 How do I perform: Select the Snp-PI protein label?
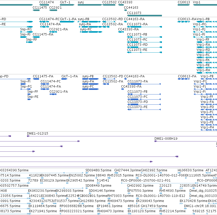25,81
